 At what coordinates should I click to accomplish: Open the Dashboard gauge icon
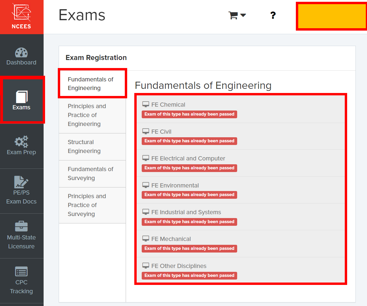(21, 52)
